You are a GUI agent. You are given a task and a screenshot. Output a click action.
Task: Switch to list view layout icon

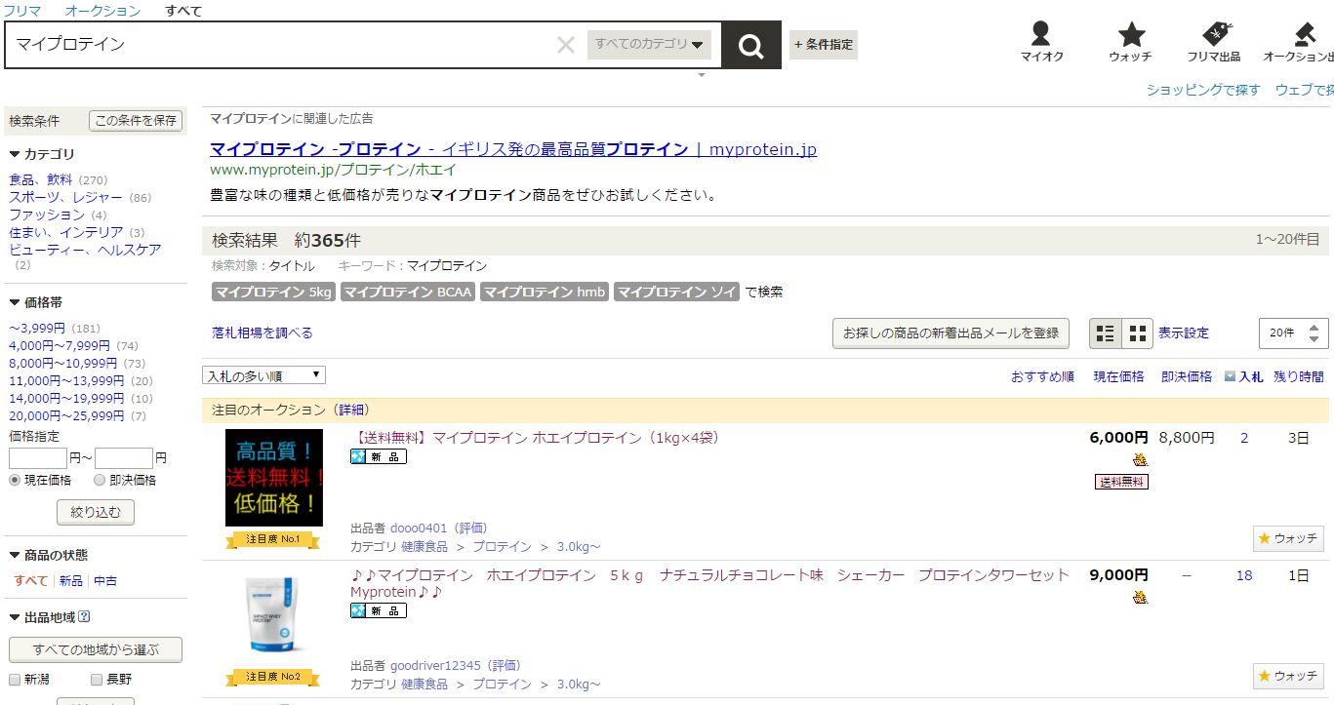coord(1106,333)
